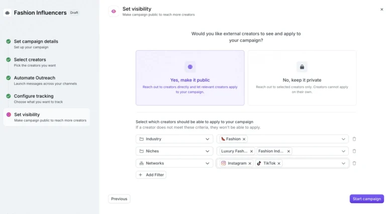
Task: Click the 'Would you like external creators' question text
Action: coord(246,37)
